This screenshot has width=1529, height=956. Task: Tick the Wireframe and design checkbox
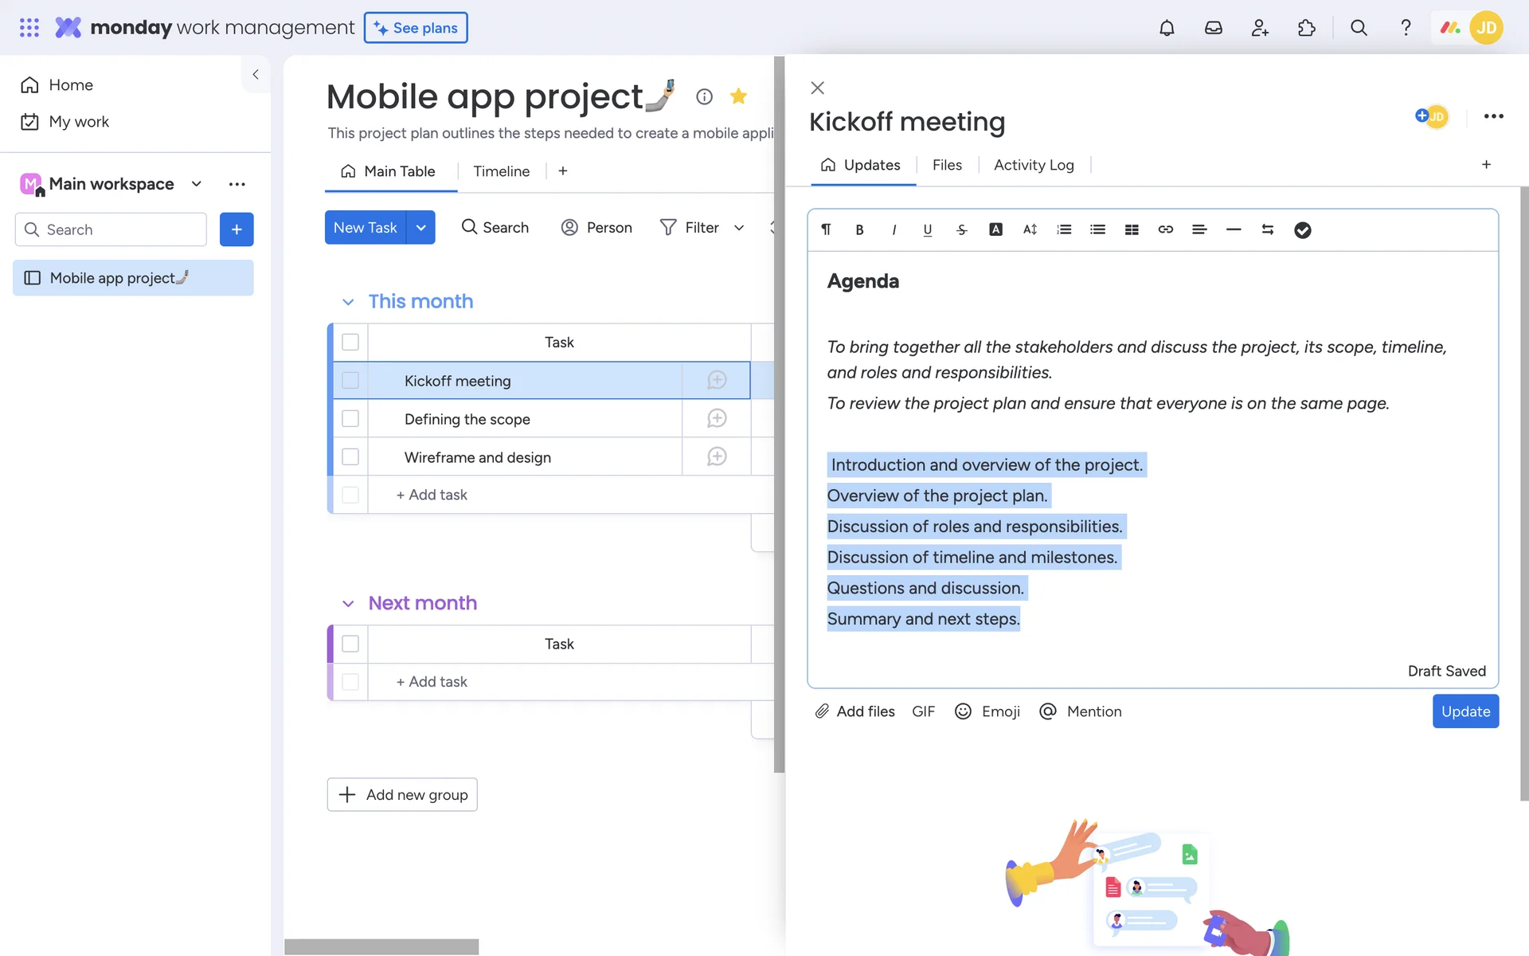(x=350, y=457)
